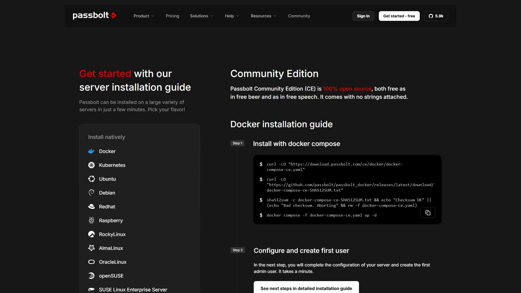
Task: Click the Docker whale icon
Action: point(91,151)
